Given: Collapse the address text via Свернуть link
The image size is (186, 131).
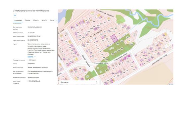Looking at the screenshot, I should point(31,57).
